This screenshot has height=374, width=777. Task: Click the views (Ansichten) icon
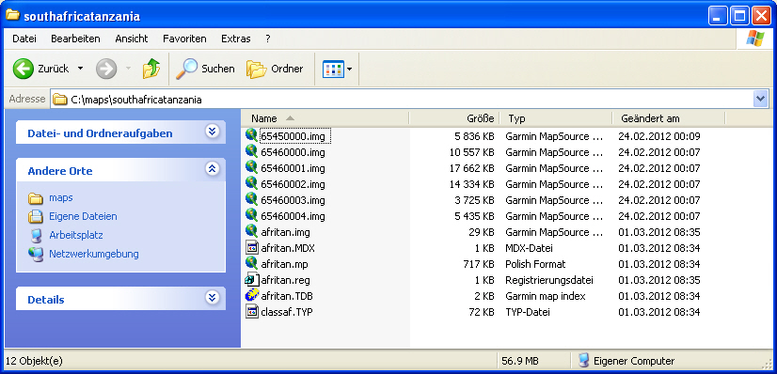pos(333,69)
